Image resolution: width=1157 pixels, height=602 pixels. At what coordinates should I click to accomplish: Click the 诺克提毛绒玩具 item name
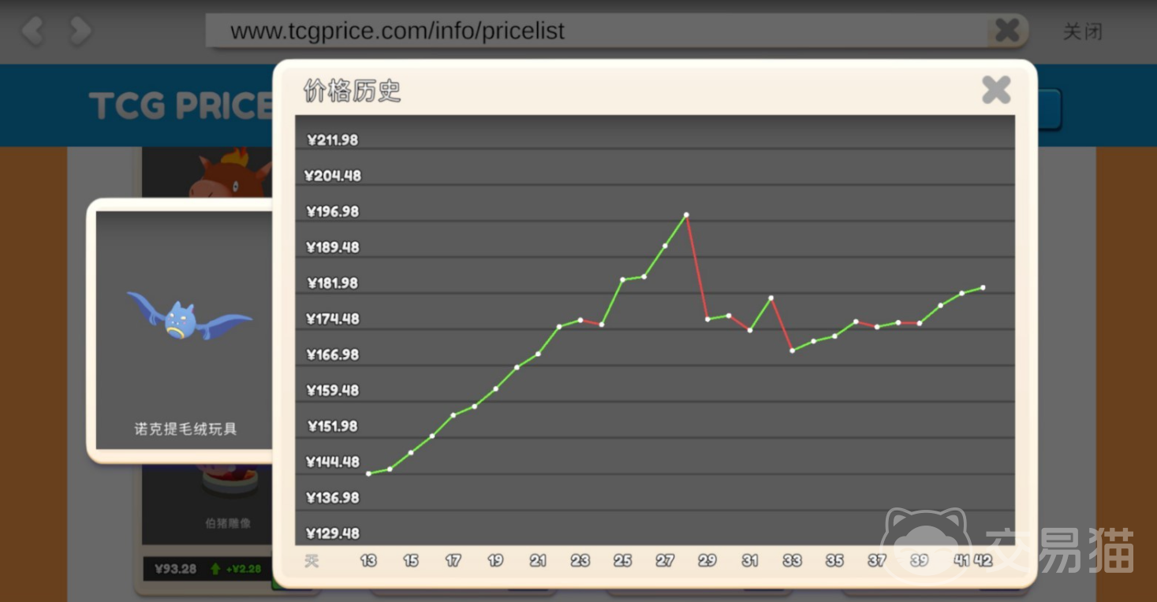(x=185, y=429)
